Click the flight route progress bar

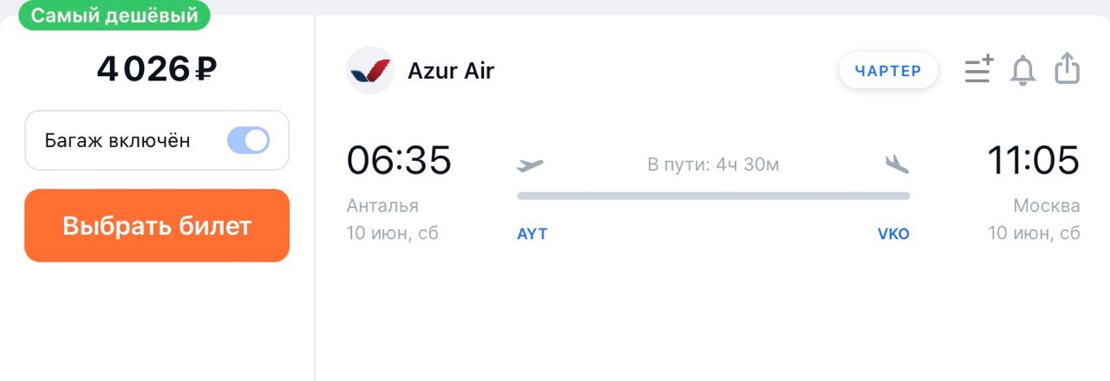pos(714,196)
